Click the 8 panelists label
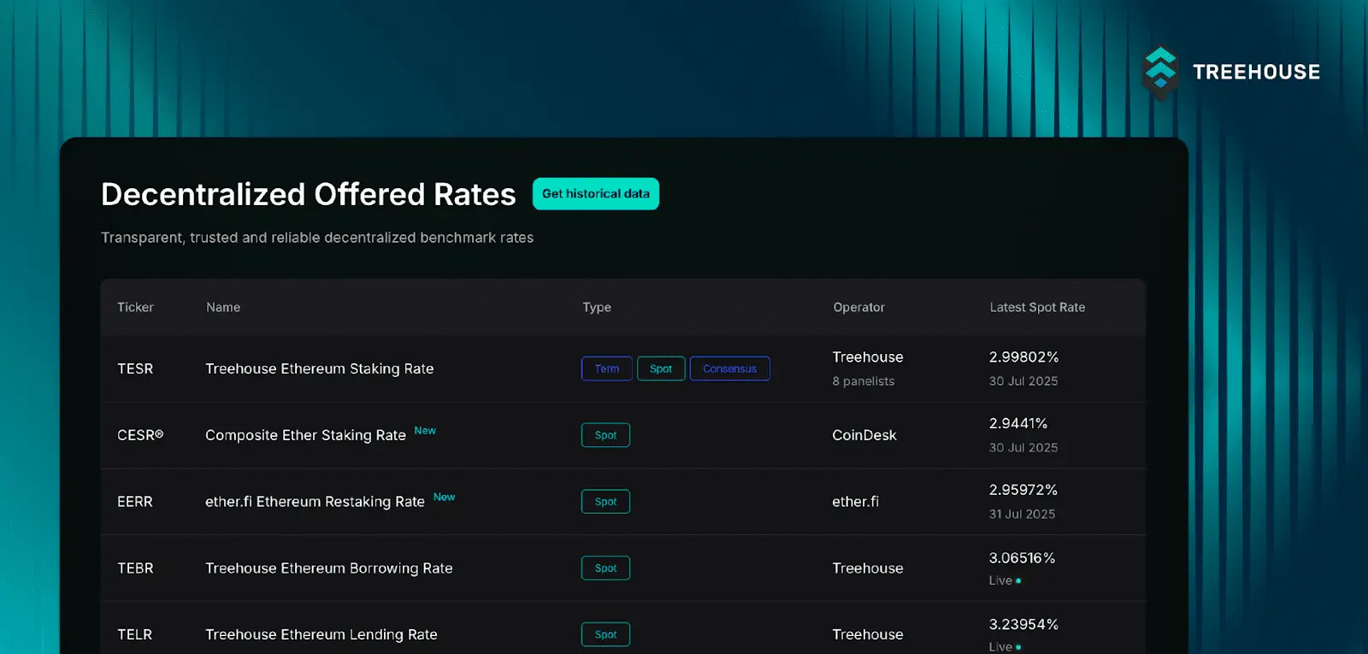 [x=864, y=381]
